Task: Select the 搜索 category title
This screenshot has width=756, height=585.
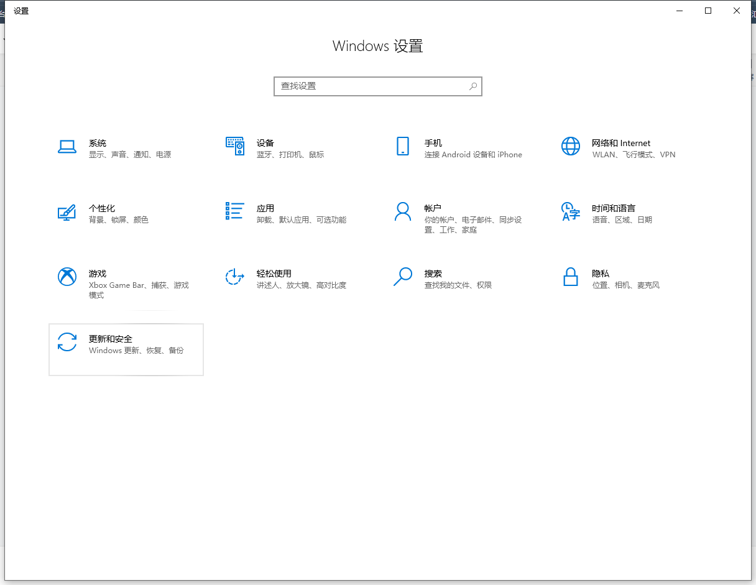Action: (433, 274)
